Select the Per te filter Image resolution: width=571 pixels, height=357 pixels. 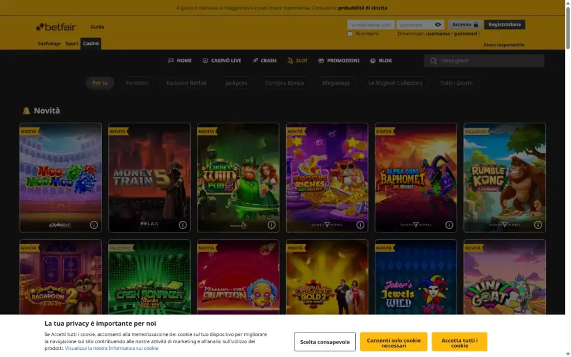(x=100, y=83)
